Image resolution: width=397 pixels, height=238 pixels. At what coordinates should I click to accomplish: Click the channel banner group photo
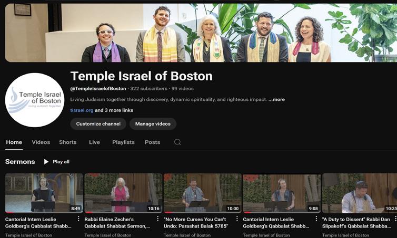[201, 33]
